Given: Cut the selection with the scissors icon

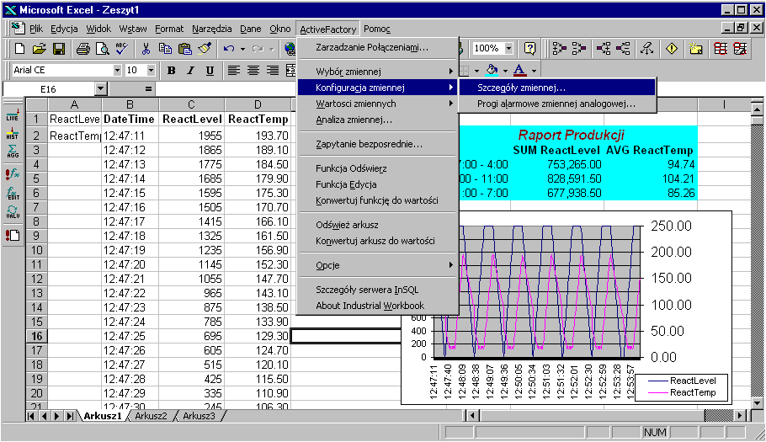Looking at the screenshot, I should coord(146,48).
